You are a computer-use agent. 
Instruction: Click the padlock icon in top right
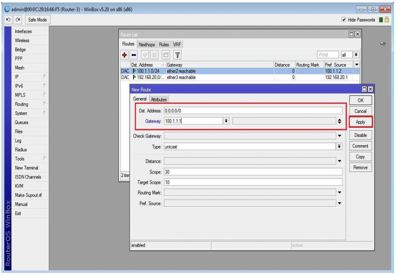click(x=386, y=19)
